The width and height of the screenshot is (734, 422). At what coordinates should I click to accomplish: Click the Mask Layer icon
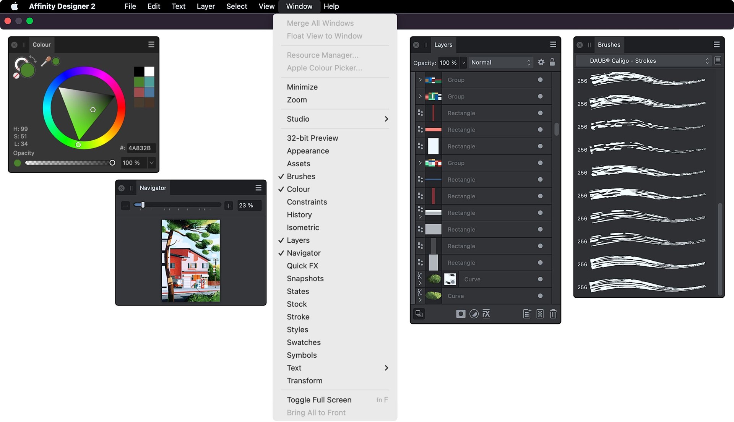coord(461,314)
